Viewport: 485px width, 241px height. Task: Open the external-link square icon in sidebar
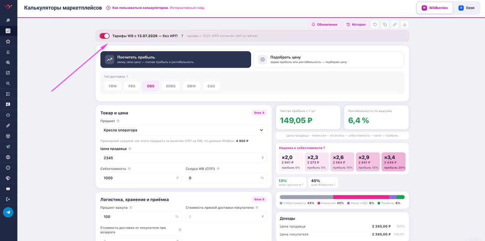point(8,73)
